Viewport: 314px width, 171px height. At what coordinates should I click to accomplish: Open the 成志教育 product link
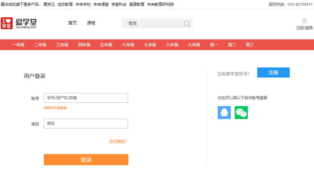click(65, 4)
